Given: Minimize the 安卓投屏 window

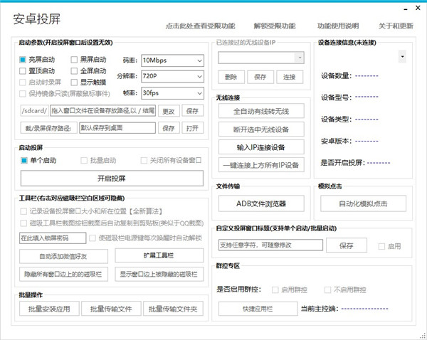Looking at the screenshot, I should coord(406,9).
